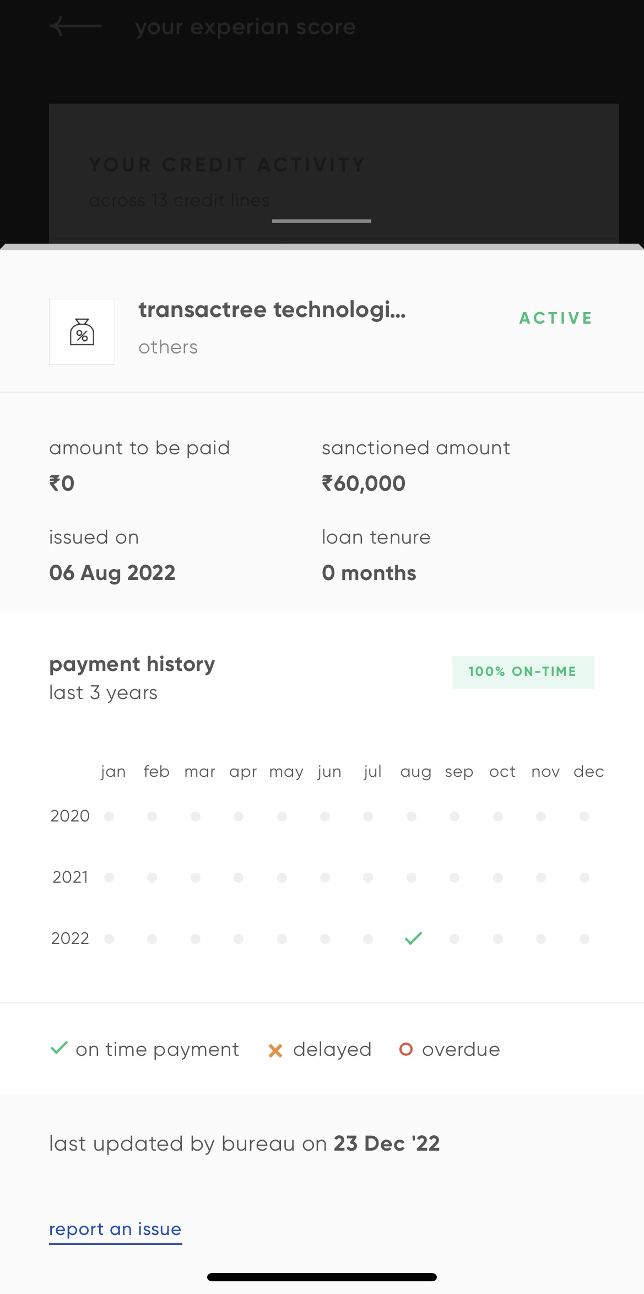Tap the ACTIVE status label
Viewport: 644px width, 1294px height.
click(556, 318)
